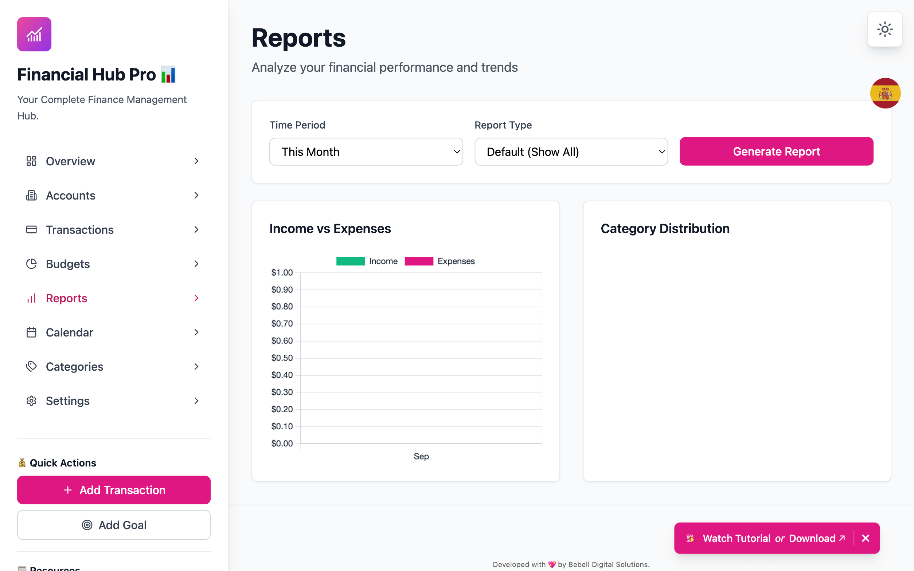Open the Transactions menu item
The image size is (914, 571).
tap(80, 230)
